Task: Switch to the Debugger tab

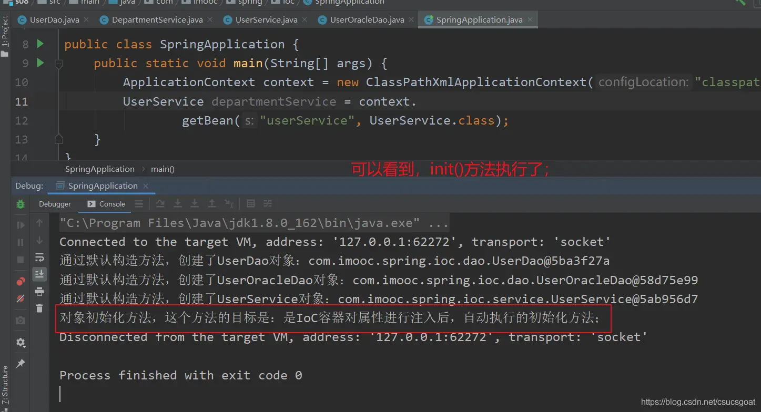Action: click(55, 204)
